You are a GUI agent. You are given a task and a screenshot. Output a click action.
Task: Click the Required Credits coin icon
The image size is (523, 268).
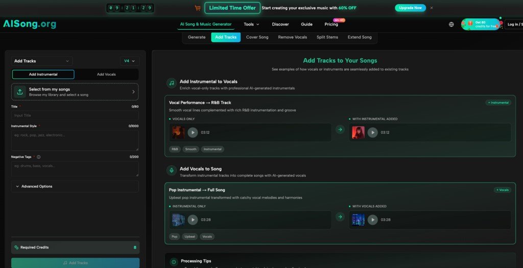coord(16,248)
